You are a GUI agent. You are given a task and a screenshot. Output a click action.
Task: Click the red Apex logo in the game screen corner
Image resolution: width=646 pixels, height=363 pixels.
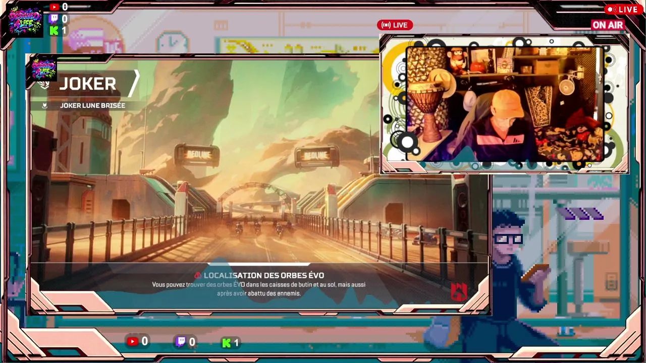tap(458, 291)
